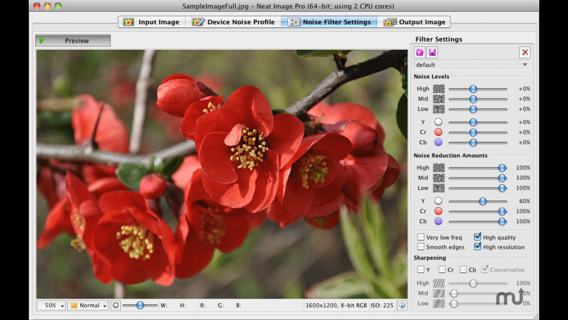
Task: Click the Noise Reduction High slider handle
Action: (502, 168)
